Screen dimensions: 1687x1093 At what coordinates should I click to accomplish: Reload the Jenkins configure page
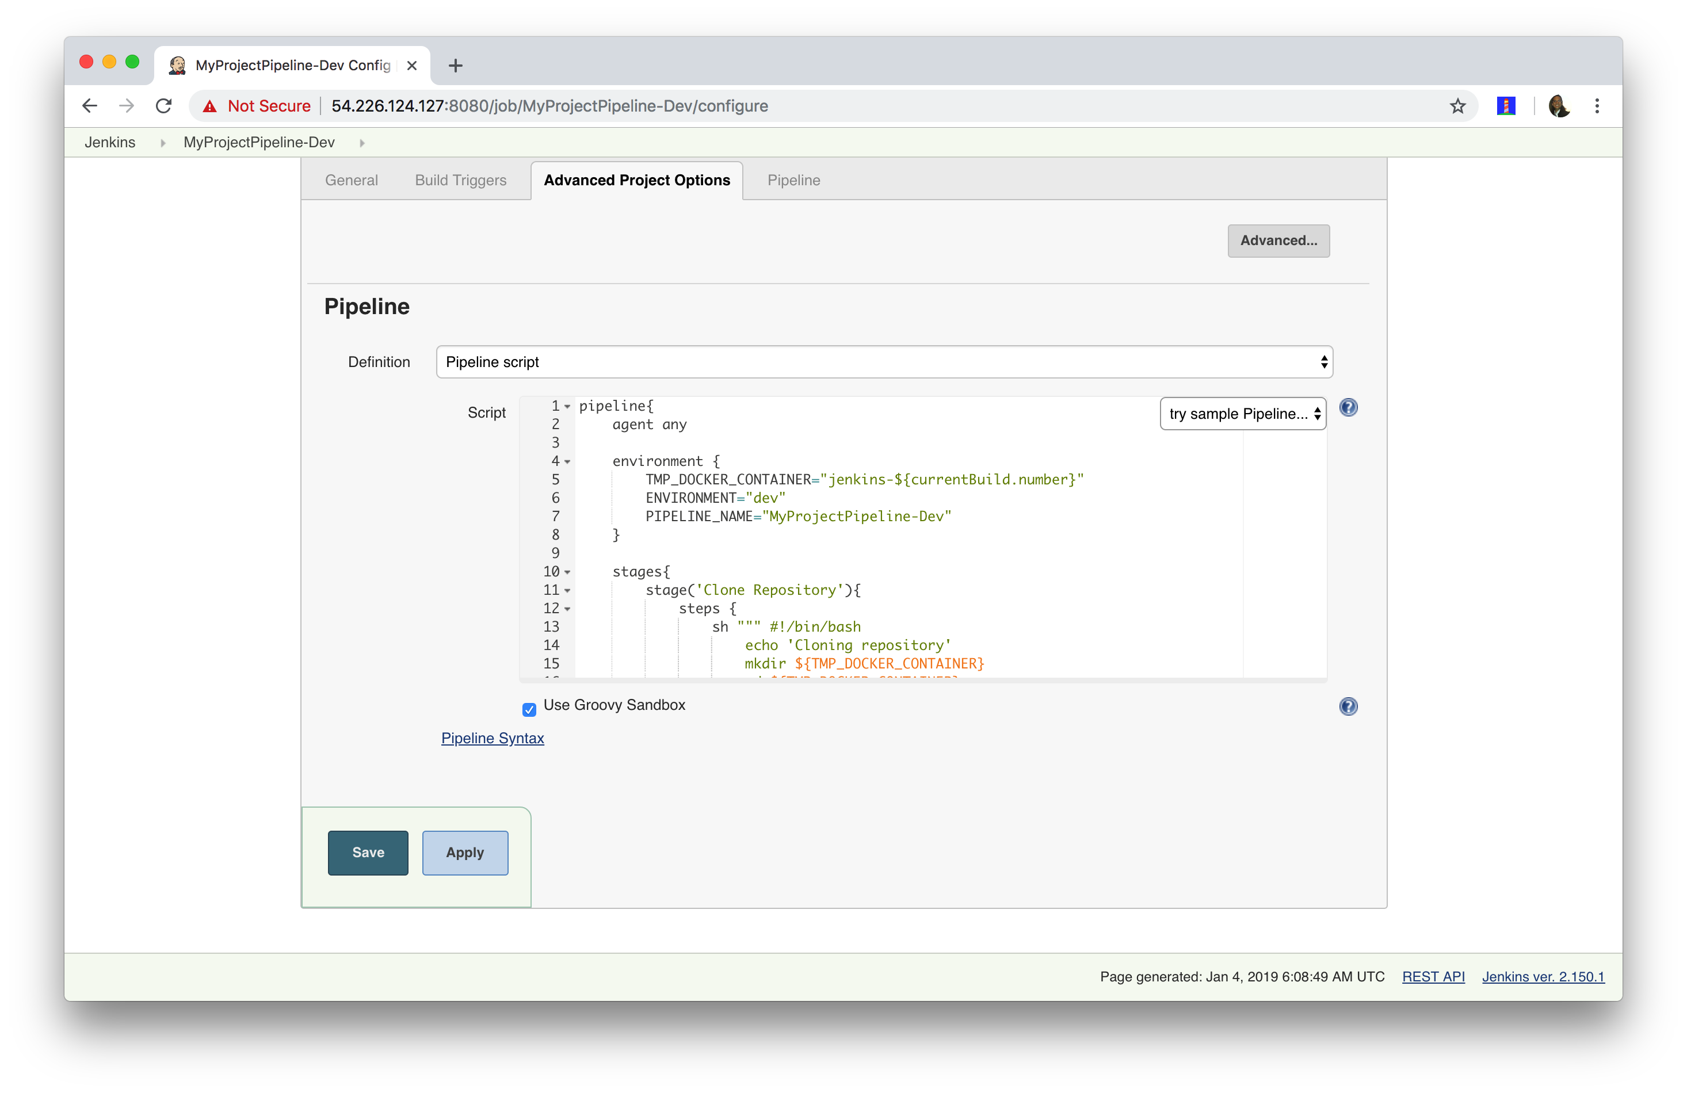164,106
